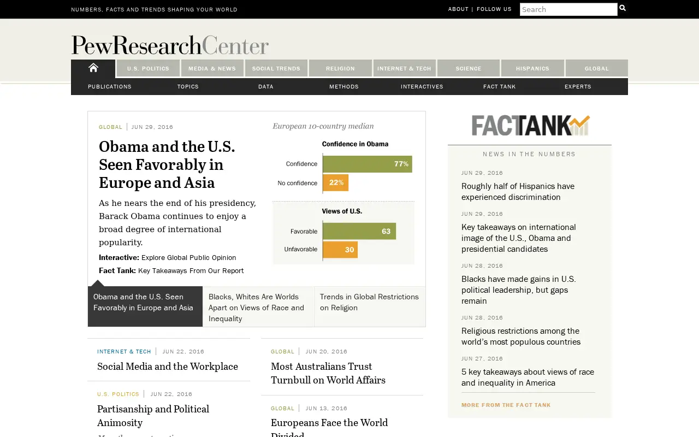699x437 pixels.
Task: Click the search magnifier icon
Action: 622,8
